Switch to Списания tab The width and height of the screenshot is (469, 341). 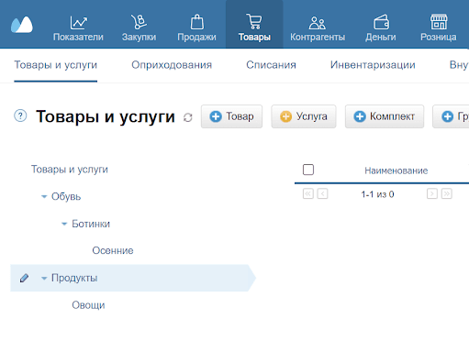click(x=271, y=65)
